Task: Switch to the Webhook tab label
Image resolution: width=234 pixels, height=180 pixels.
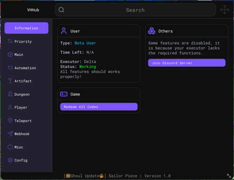Action: (22, 134)
